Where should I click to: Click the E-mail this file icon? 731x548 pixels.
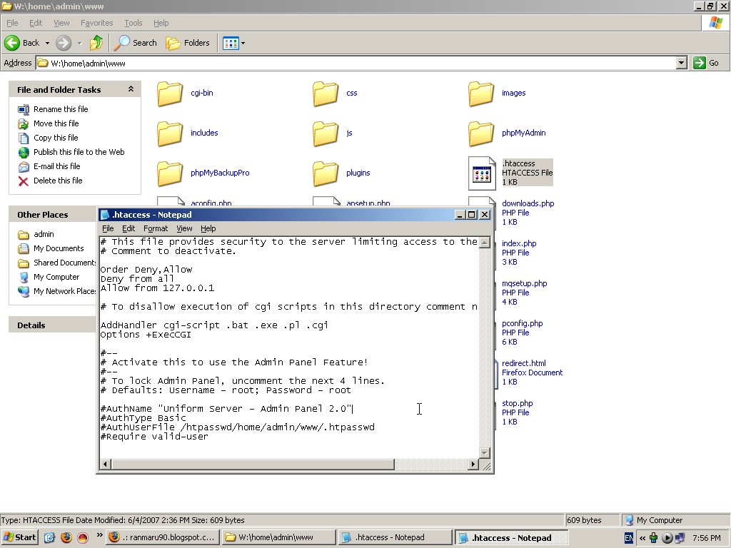click(x=24, y=167)
